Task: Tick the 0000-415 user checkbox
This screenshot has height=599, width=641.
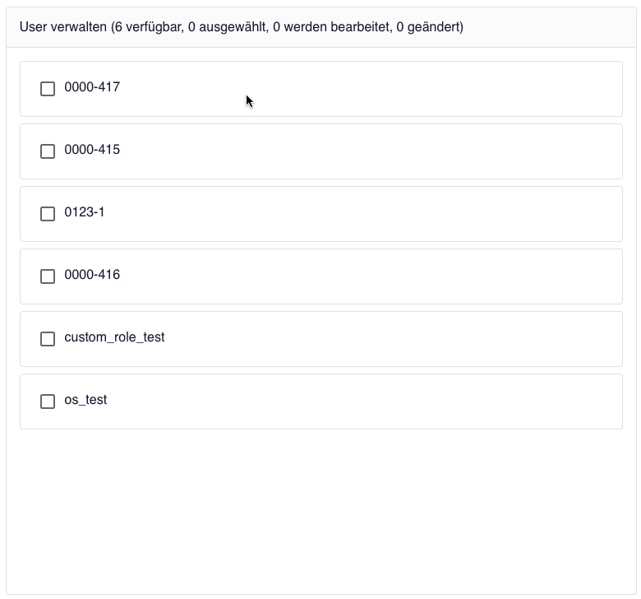Action: pyautogui.click(x=48, y=151)
